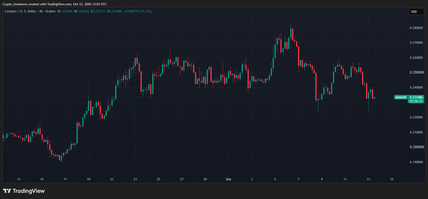Screen dimensions: 428x199
Task: Click the 0.280000 price axis label
Action: point(416,28)
